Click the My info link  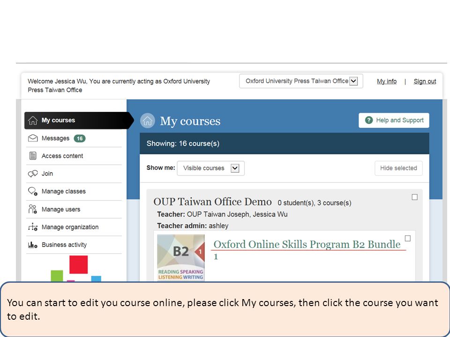[x=387, y=81]
